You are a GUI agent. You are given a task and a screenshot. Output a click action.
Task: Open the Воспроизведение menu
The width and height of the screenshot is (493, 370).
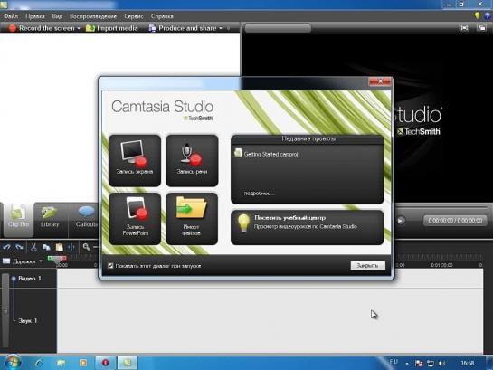93,16
